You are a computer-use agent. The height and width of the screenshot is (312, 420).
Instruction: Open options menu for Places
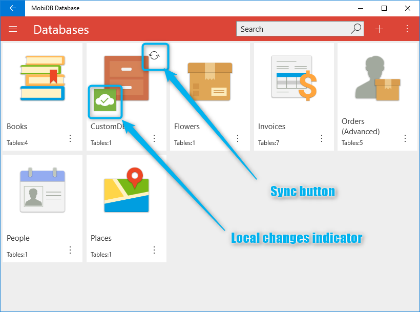coord(154,250)
